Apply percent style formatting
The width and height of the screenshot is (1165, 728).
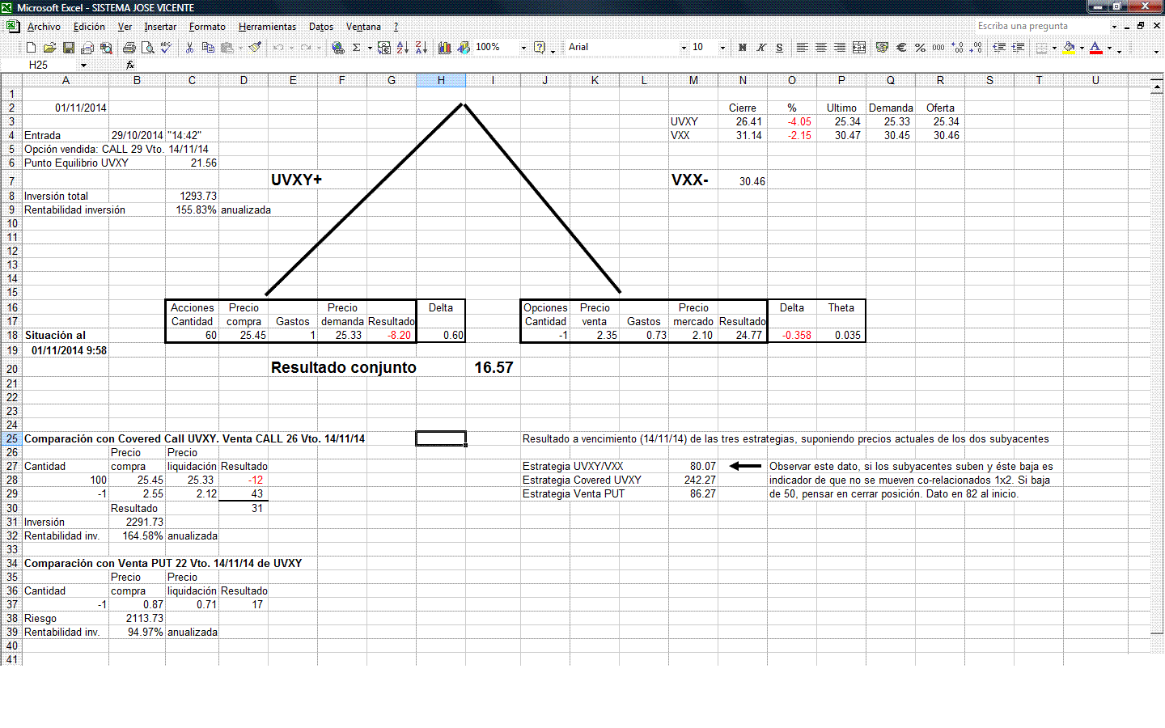coord(920,48)
